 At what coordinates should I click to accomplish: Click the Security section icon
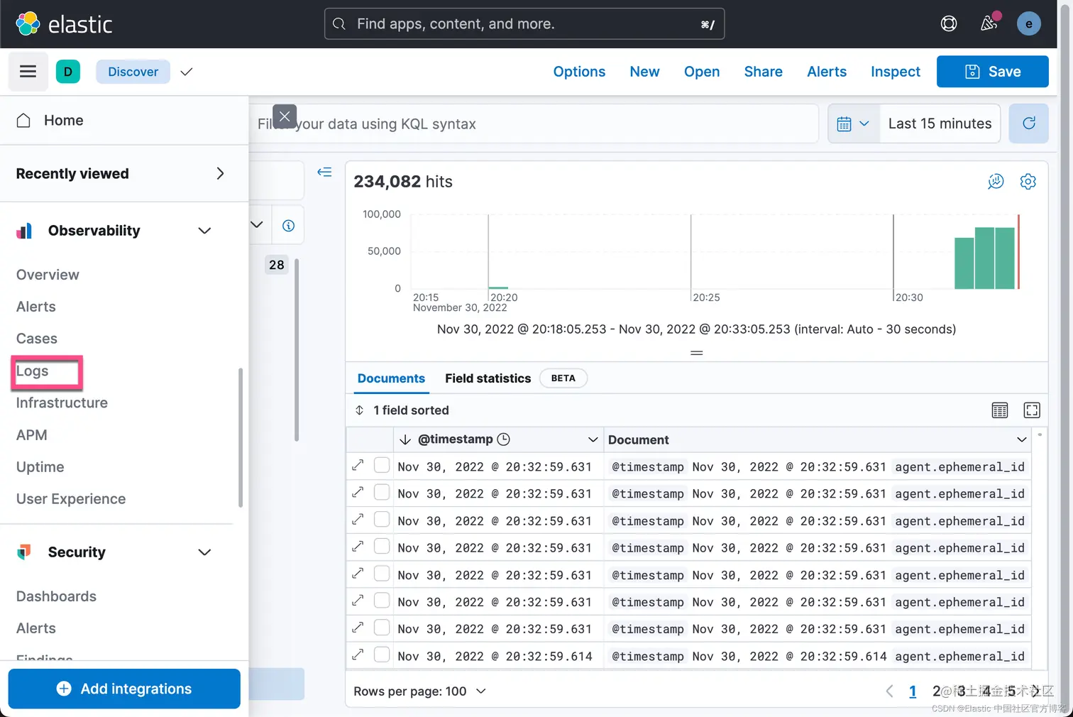pos(24,552)
